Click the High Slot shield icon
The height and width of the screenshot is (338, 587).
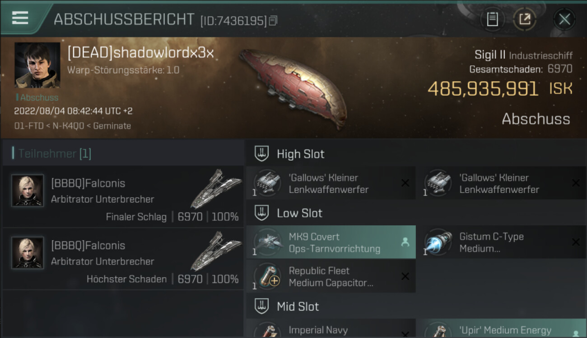point(261,154)
